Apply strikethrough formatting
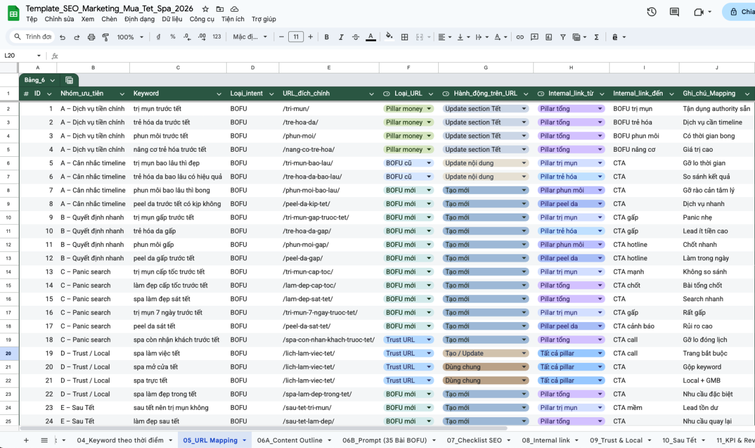 (355, 37)
